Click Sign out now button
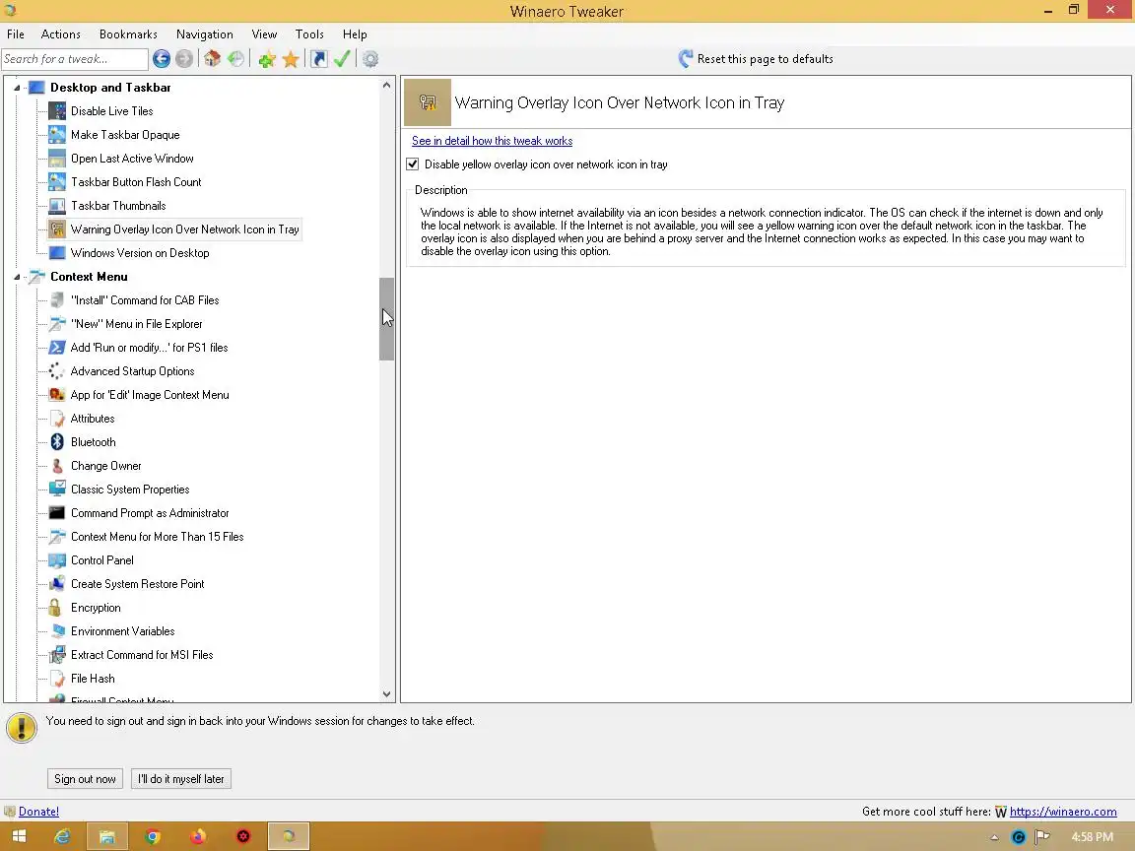 [x=85, y=779]
